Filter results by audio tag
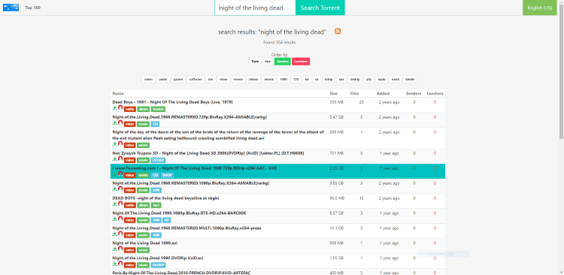The height and width of the screenshot is (275, 564). click(x=163, y=79)
